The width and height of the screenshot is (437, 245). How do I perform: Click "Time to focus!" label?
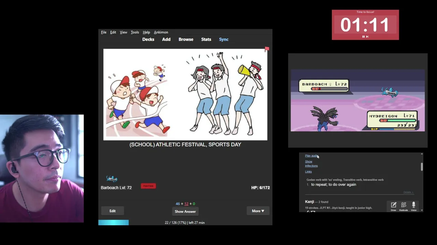tap(365, 12)
